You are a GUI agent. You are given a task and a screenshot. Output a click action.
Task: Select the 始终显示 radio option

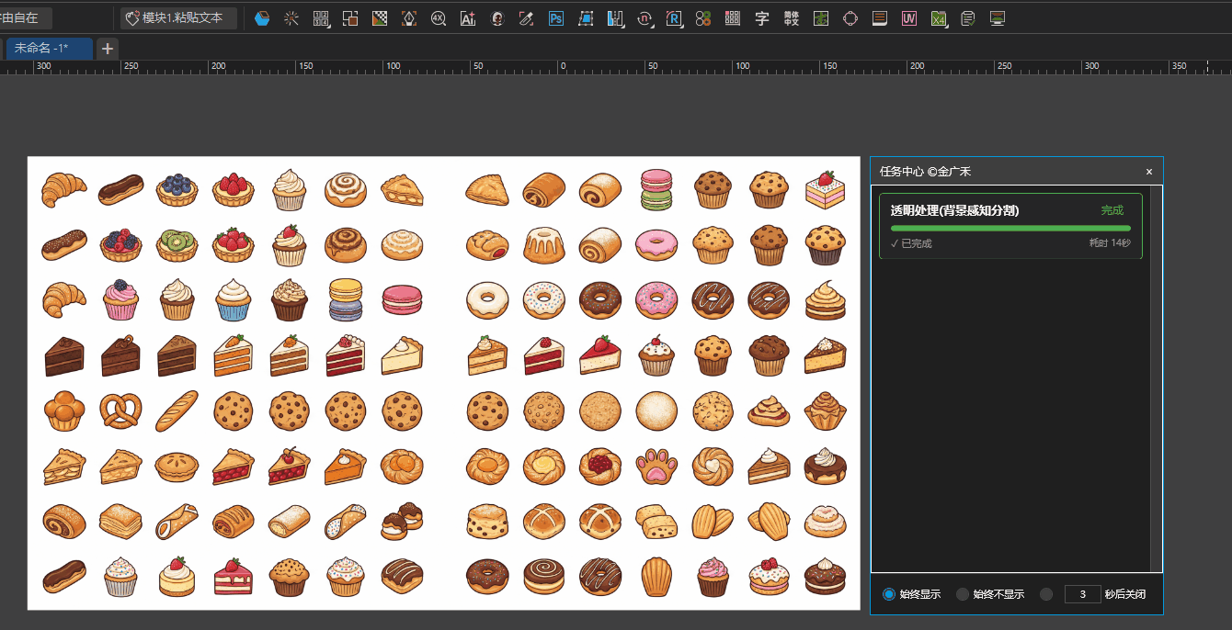click(889, 594)
